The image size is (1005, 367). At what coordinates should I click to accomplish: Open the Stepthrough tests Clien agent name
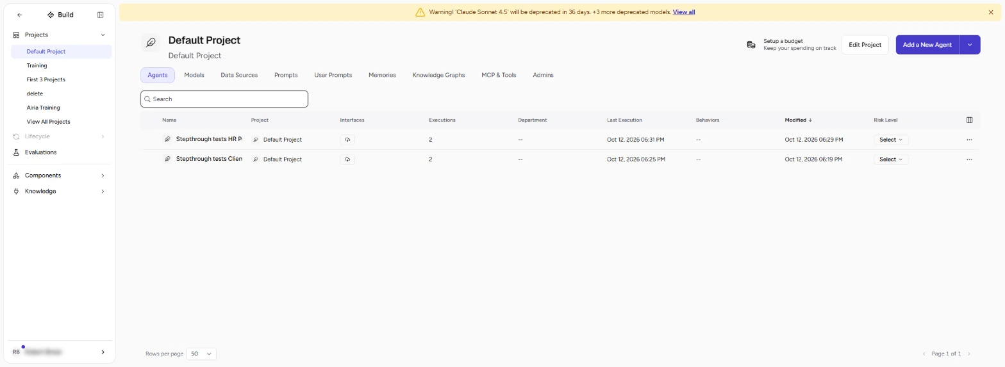[x=209, y=159]
